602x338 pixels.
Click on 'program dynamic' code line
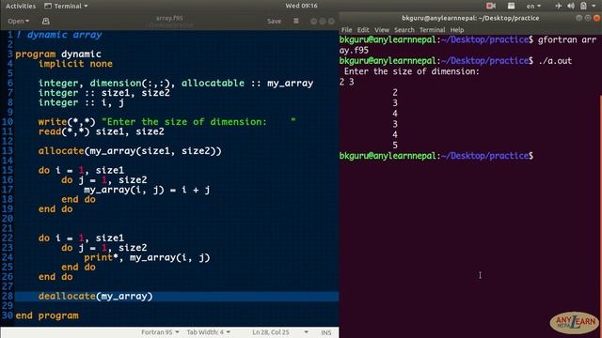[58, 54]
